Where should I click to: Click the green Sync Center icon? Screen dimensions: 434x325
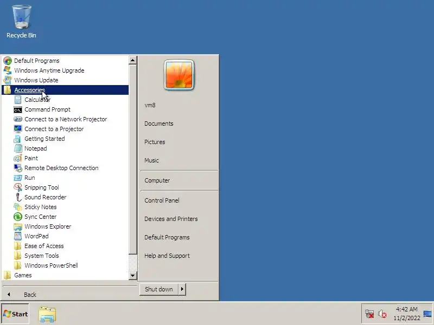tap(18, 217)
